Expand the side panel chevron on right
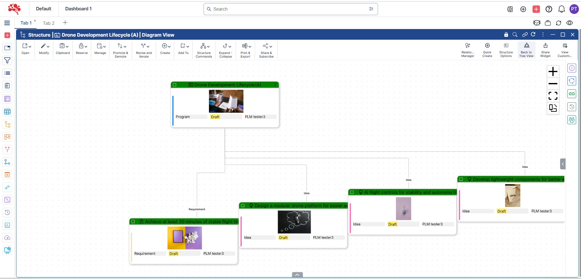581x279 pixels. [x=563, y=164]
